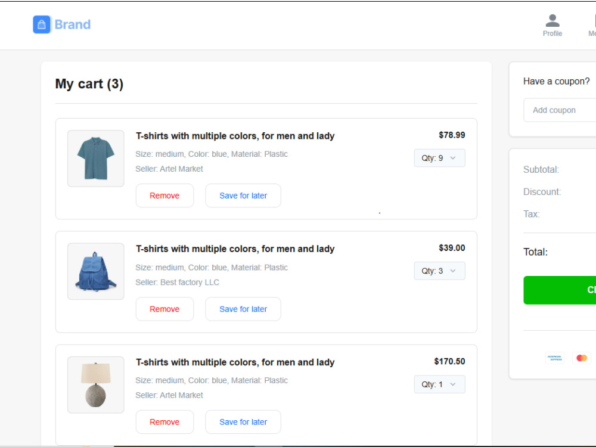Remove the $78.99 T-shirt item
596x447 pixels.
[x=164, y=195]
